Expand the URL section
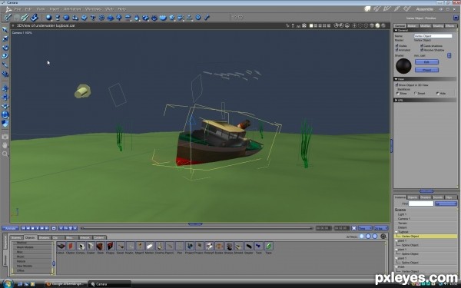Viewport: 461px width, 288px height. point(396,100)
